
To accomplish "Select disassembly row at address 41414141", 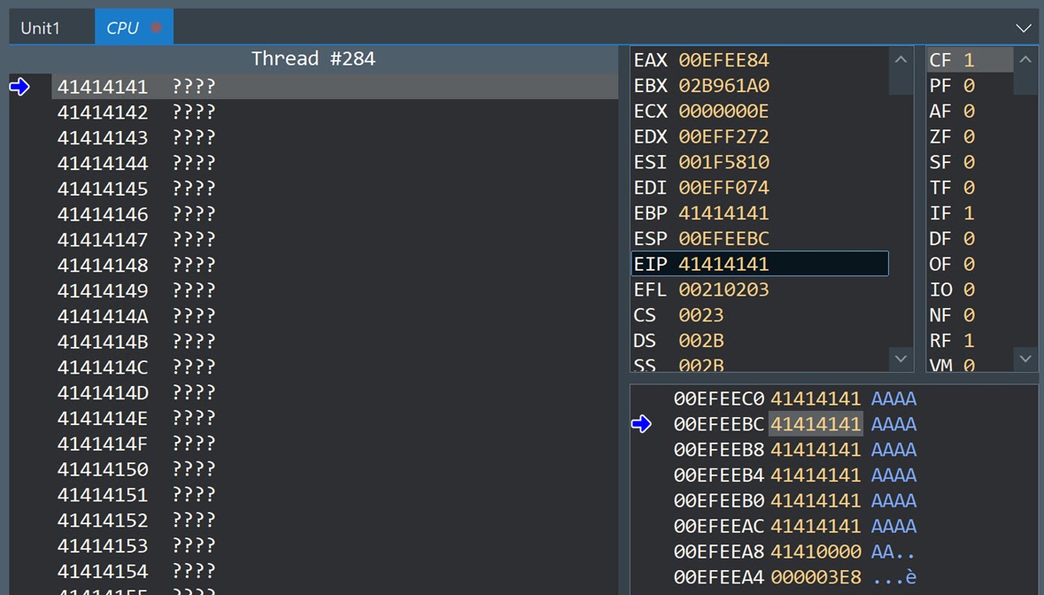I will (335, 87).
